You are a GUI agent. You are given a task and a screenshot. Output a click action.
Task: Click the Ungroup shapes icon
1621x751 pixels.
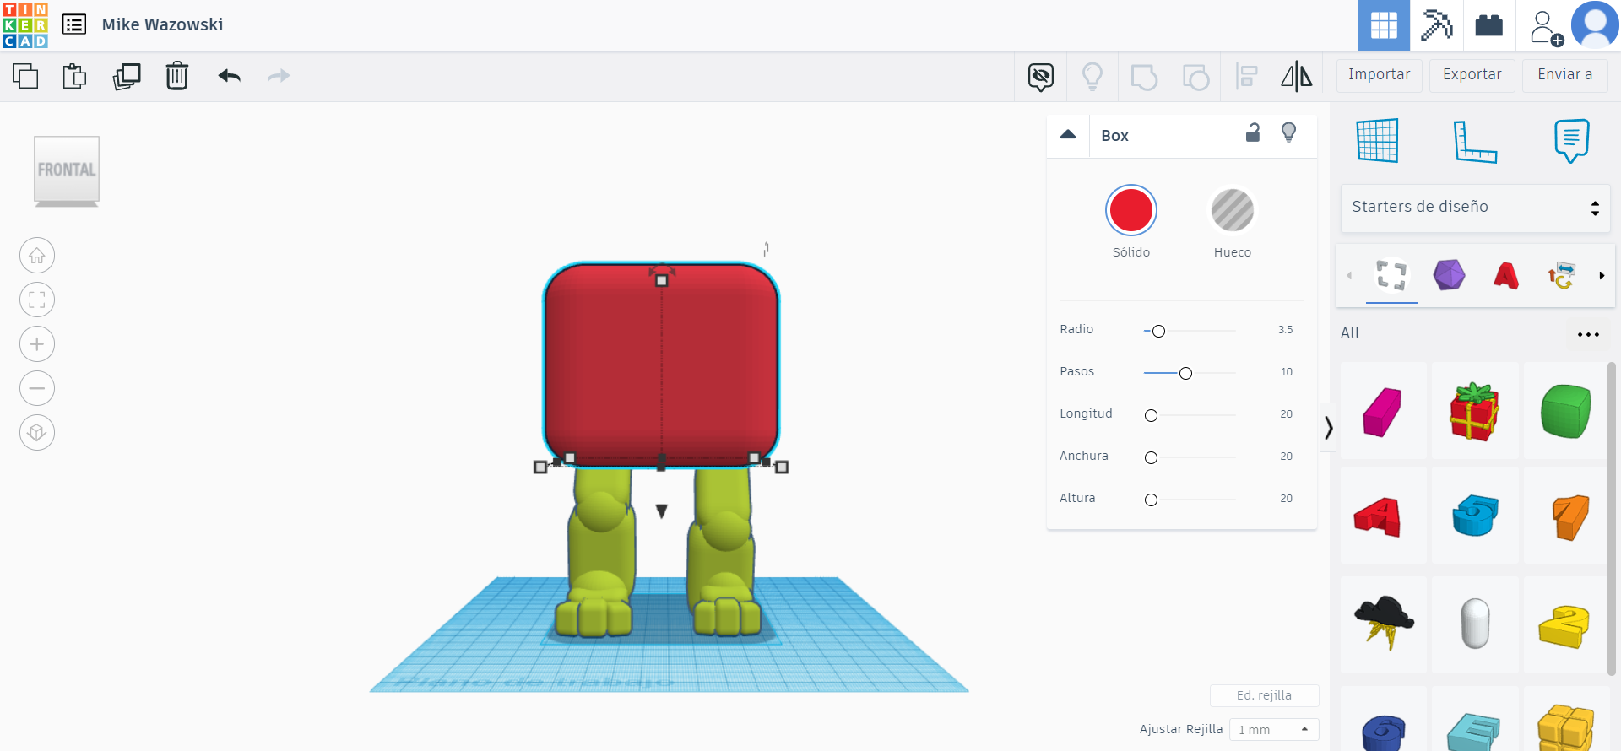pos(1195,77)
